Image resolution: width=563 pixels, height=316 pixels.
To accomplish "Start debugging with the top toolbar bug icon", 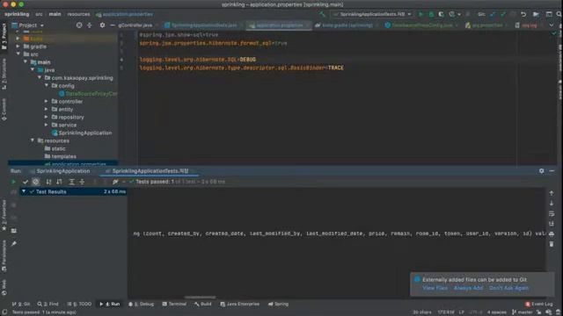I will (x=431, y=14).
